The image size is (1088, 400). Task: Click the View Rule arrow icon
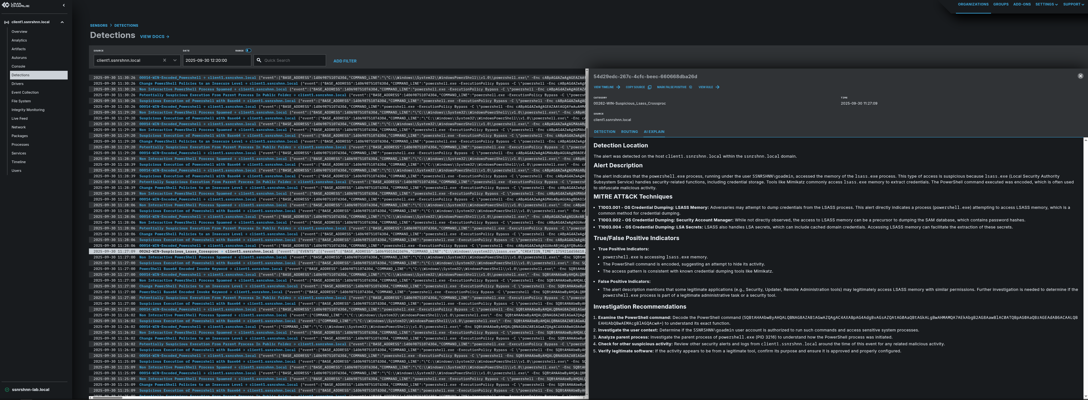click(x=717, y=87)
